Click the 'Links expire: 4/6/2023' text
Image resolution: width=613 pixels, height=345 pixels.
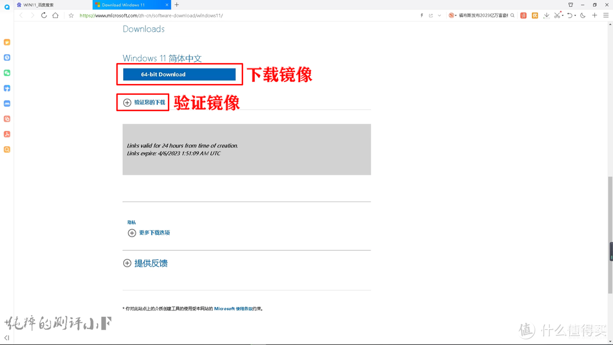[174, 154]
